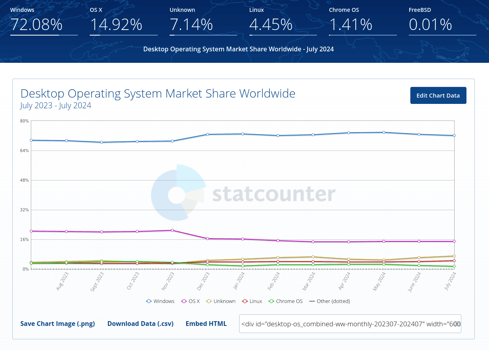Toggle the Unknown legend entry
The width and height of the screenshot is (489, 350).
pyautogui.click(x=221, y=301)
